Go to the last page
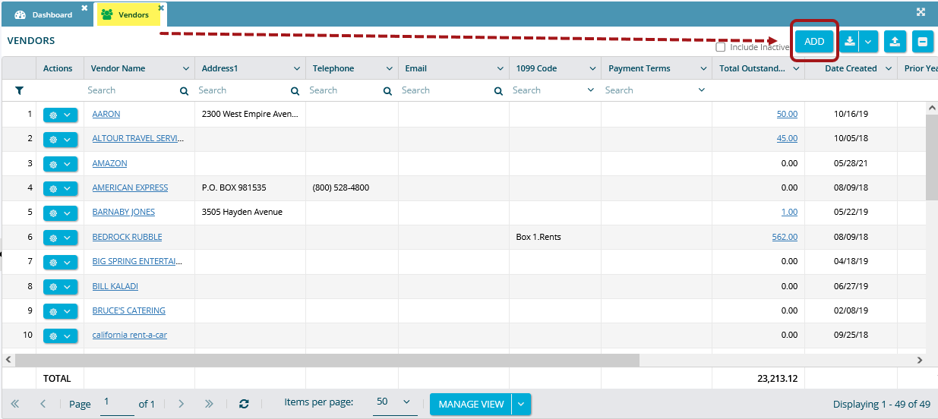Image resolution: width=938 pixels, height=419 pixels. tap(209, 404)
